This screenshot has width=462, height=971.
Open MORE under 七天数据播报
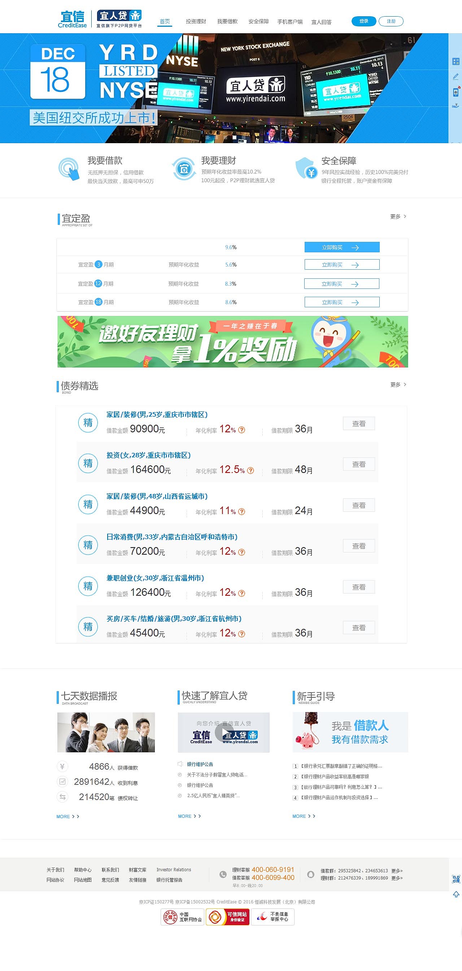68,816
